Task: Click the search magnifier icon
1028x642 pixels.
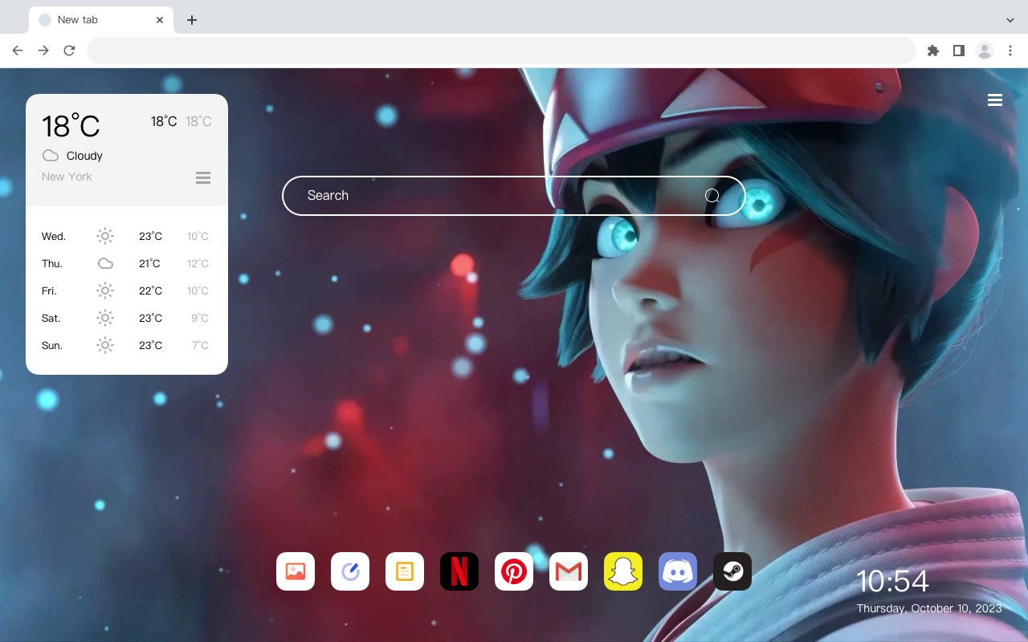Action: click(x=712, y=195)
